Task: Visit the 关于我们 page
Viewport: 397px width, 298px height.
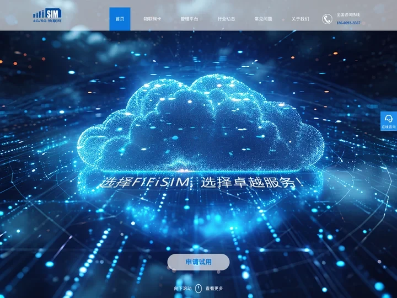Action: [x=300, y=19]
